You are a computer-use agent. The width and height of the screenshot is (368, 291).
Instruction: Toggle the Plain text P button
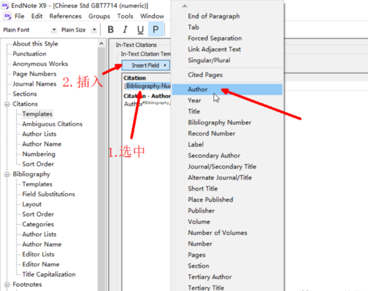tap(156, 29)
